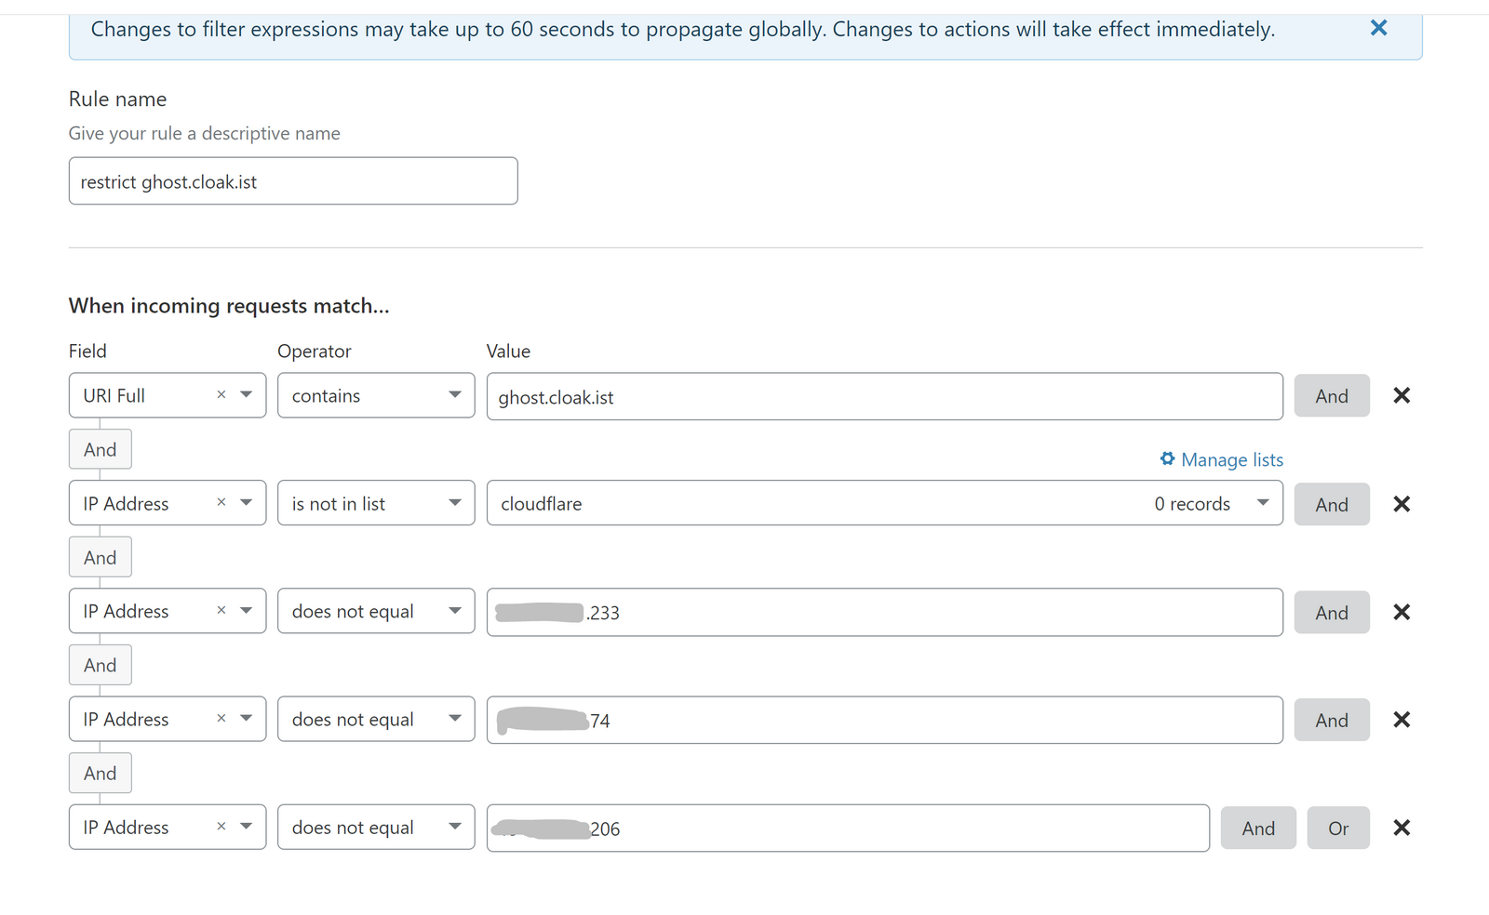
Task: Clear the field of the 'is not in list' row
Action: click(221, 503)
